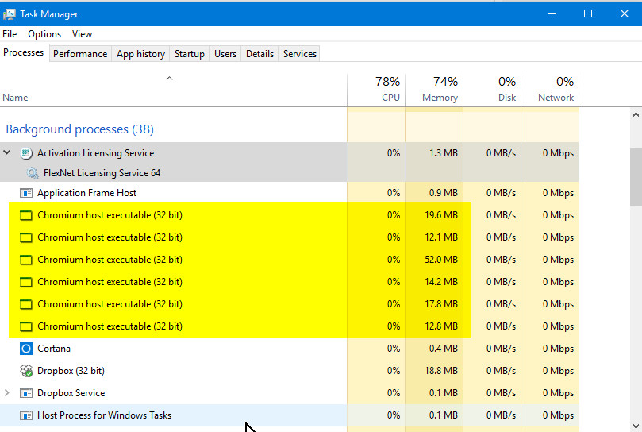This screenshot has height=432, width=642.
Task: Click the 0.4 MB memory value for Cortana
Action: 443,349
